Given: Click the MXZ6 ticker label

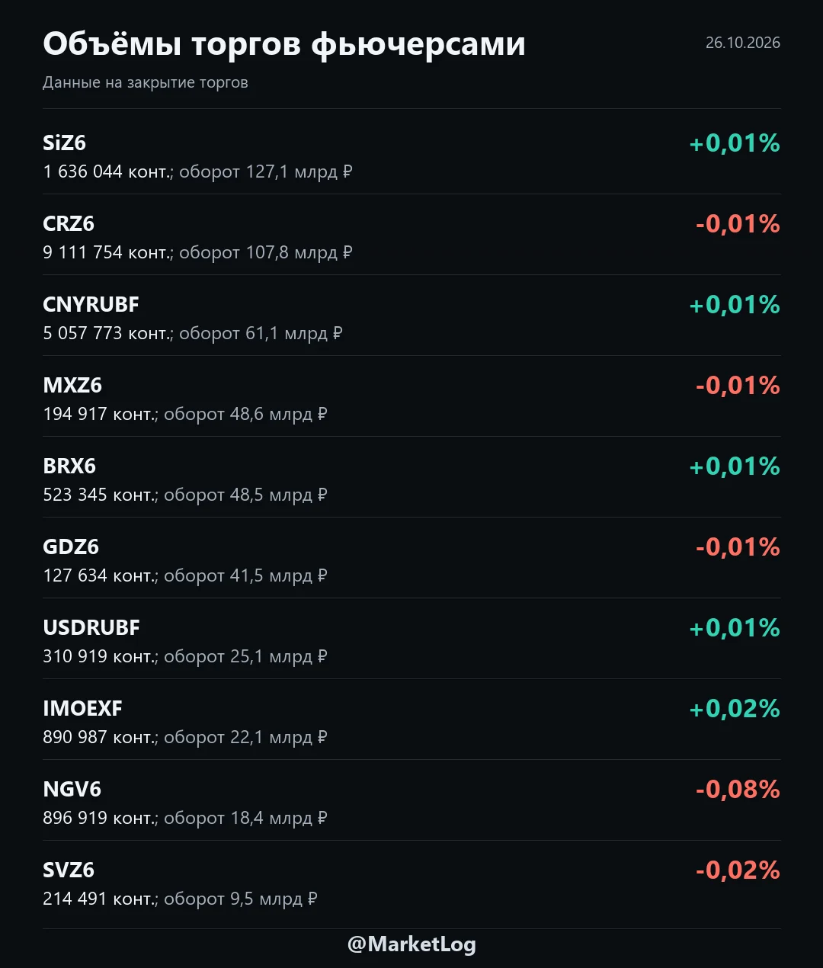Looking at the screenshot, I should click(x=72, y=386).
